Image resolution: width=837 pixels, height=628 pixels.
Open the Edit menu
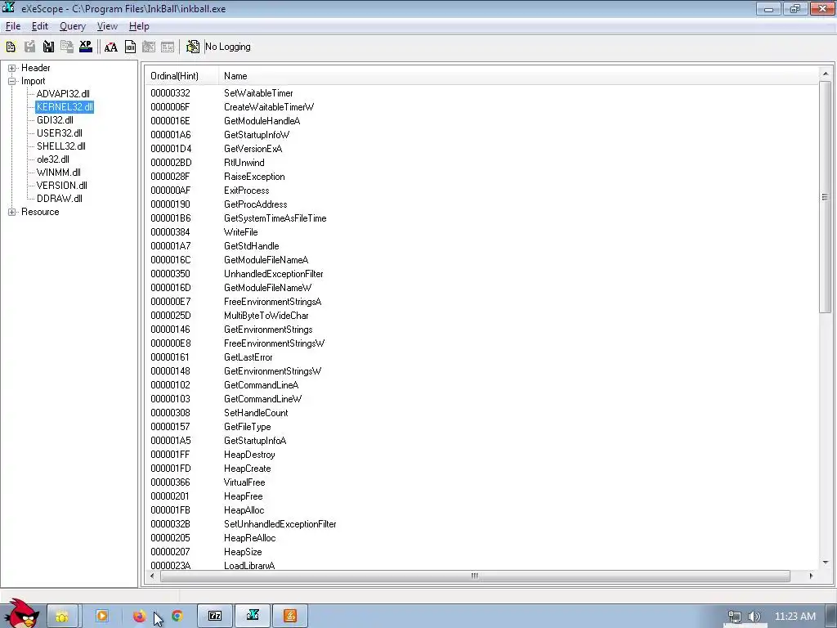[40, 26]
